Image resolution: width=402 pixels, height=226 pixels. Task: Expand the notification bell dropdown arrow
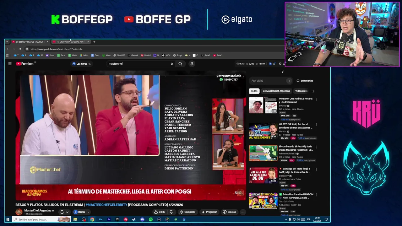(x=67, y=212)
